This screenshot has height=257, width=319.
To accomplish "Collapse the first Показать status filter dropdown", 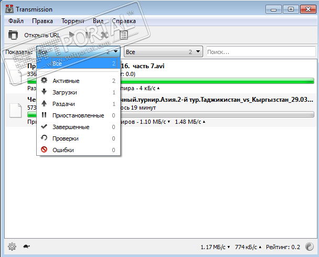I will pos(78,51).
